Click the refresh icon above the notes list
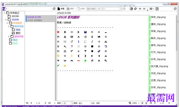The image size is (180, 107). tap(54, 9)
